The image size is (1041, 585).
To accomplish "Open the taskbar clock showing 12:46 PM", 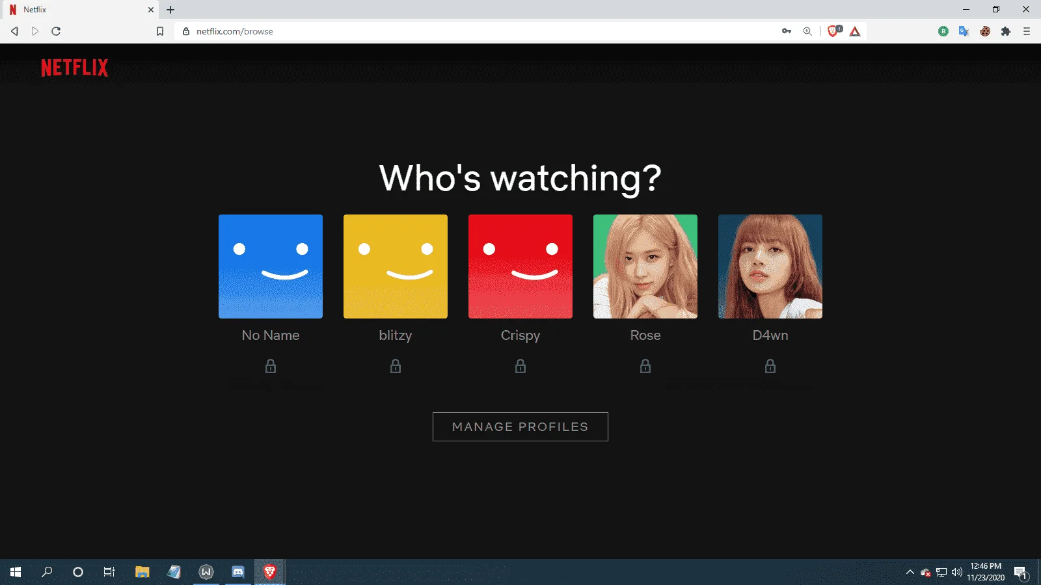I will point(986,572).
